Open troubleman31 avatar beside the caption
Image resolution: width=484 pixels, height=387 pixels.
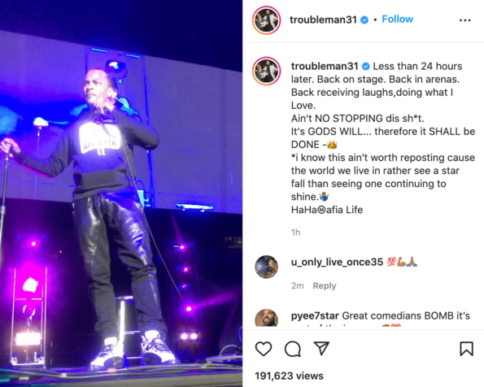pos(267,71)
